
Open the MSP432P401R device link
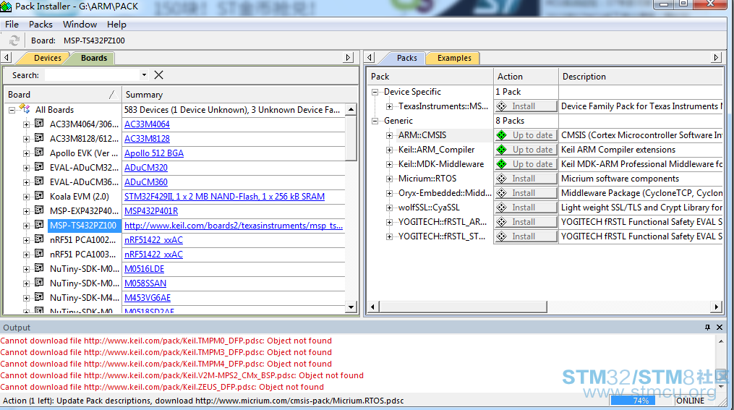coord(151,211)
